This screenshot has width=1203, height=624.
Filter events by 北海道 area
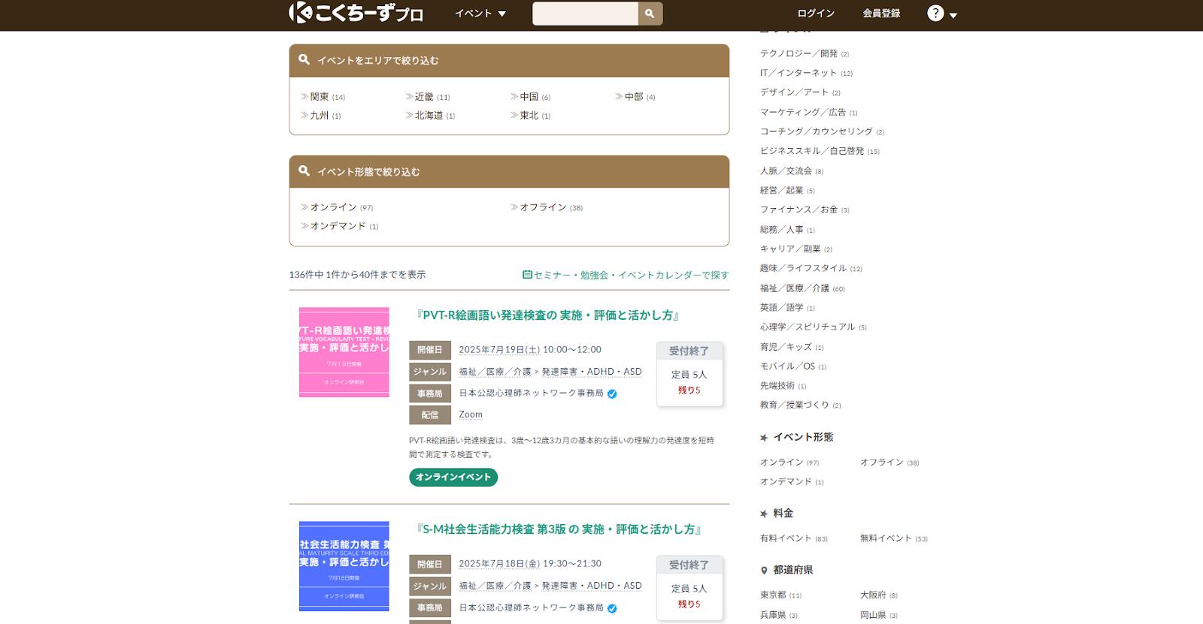pyautogui.click(x=430, y=116)
